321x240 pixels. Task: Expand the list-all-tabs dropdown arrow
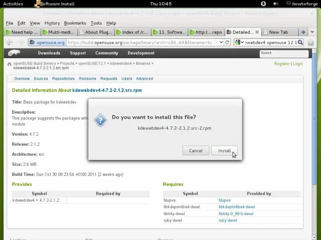312,32
